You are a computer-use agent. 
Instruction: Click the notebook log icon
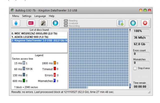[121, 23]
